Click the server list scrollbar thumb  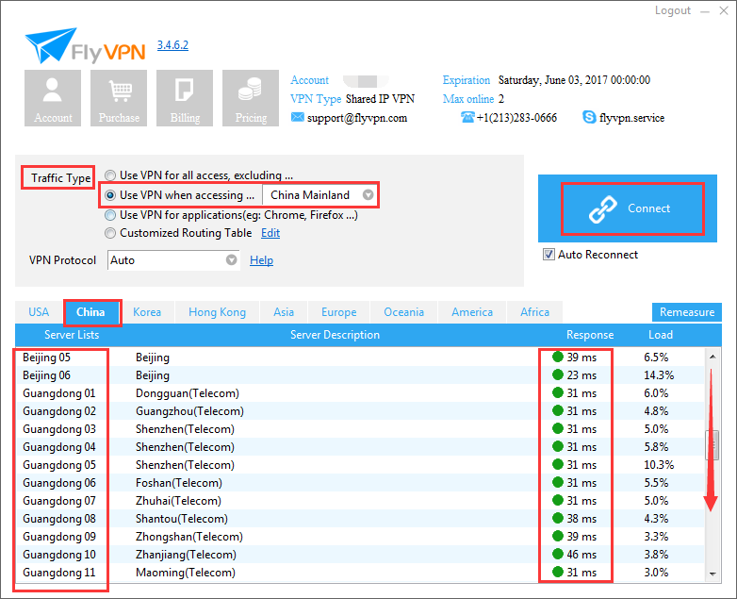tap(712, 445)
